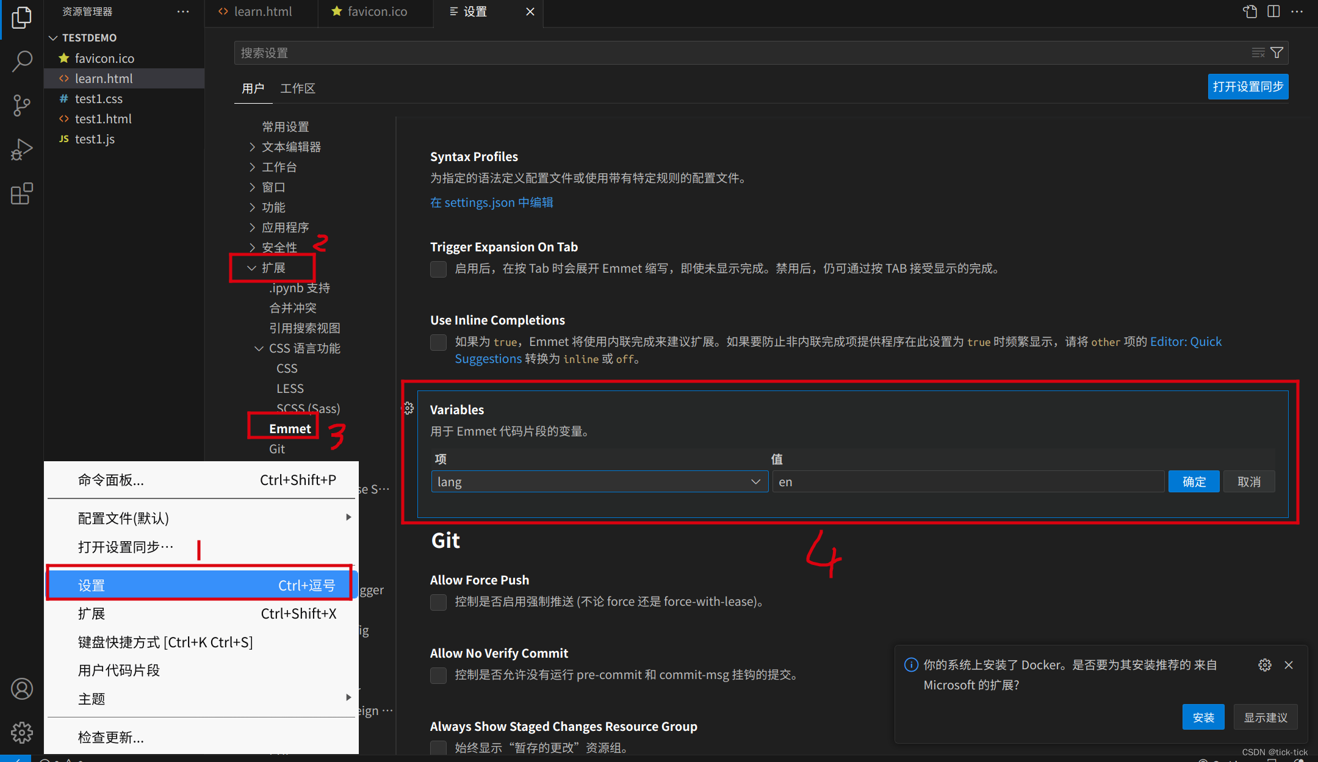Split the editor to the right
Image resolution: width=1318 pixels, height=762 pixels.
click(x=1273, y=12)
